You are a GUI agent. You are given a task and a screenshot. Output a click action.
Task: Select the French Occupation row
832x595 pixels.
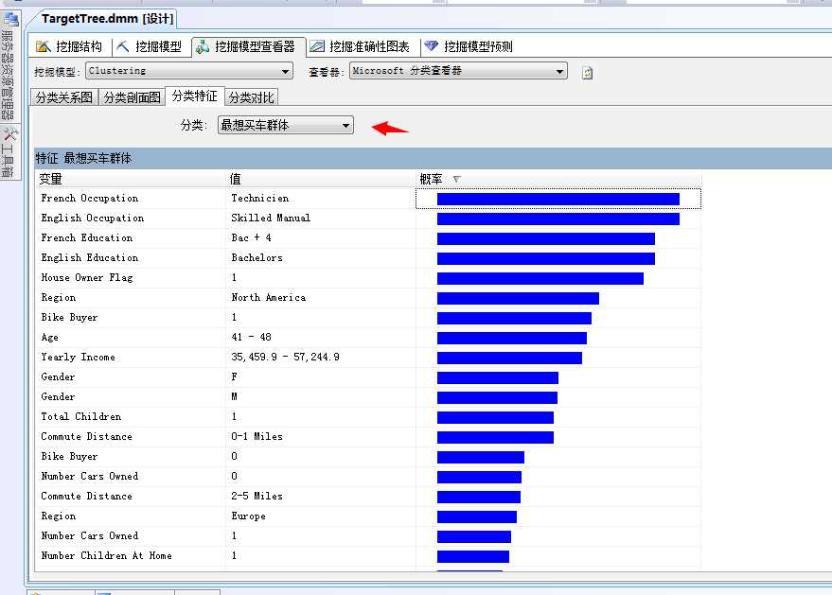point(368,199)
